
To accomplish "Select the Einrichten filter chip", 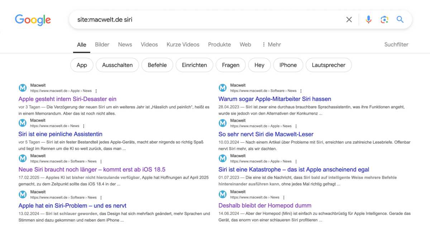I will point(194,65).
